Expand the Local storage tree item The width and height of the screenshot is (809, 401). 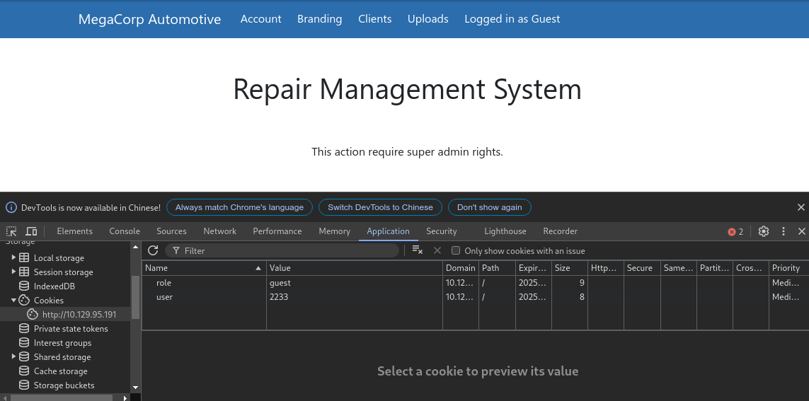pyautogui.click(x=13, y=257)
